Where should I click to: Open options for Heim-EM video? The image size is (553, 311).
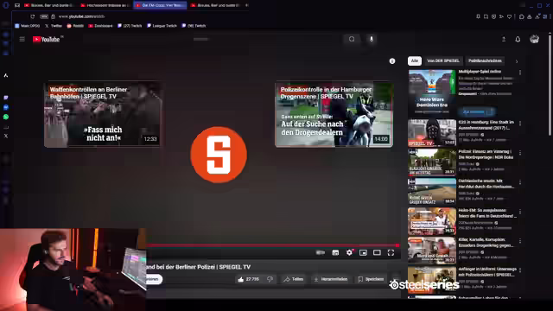pos(520,212)
